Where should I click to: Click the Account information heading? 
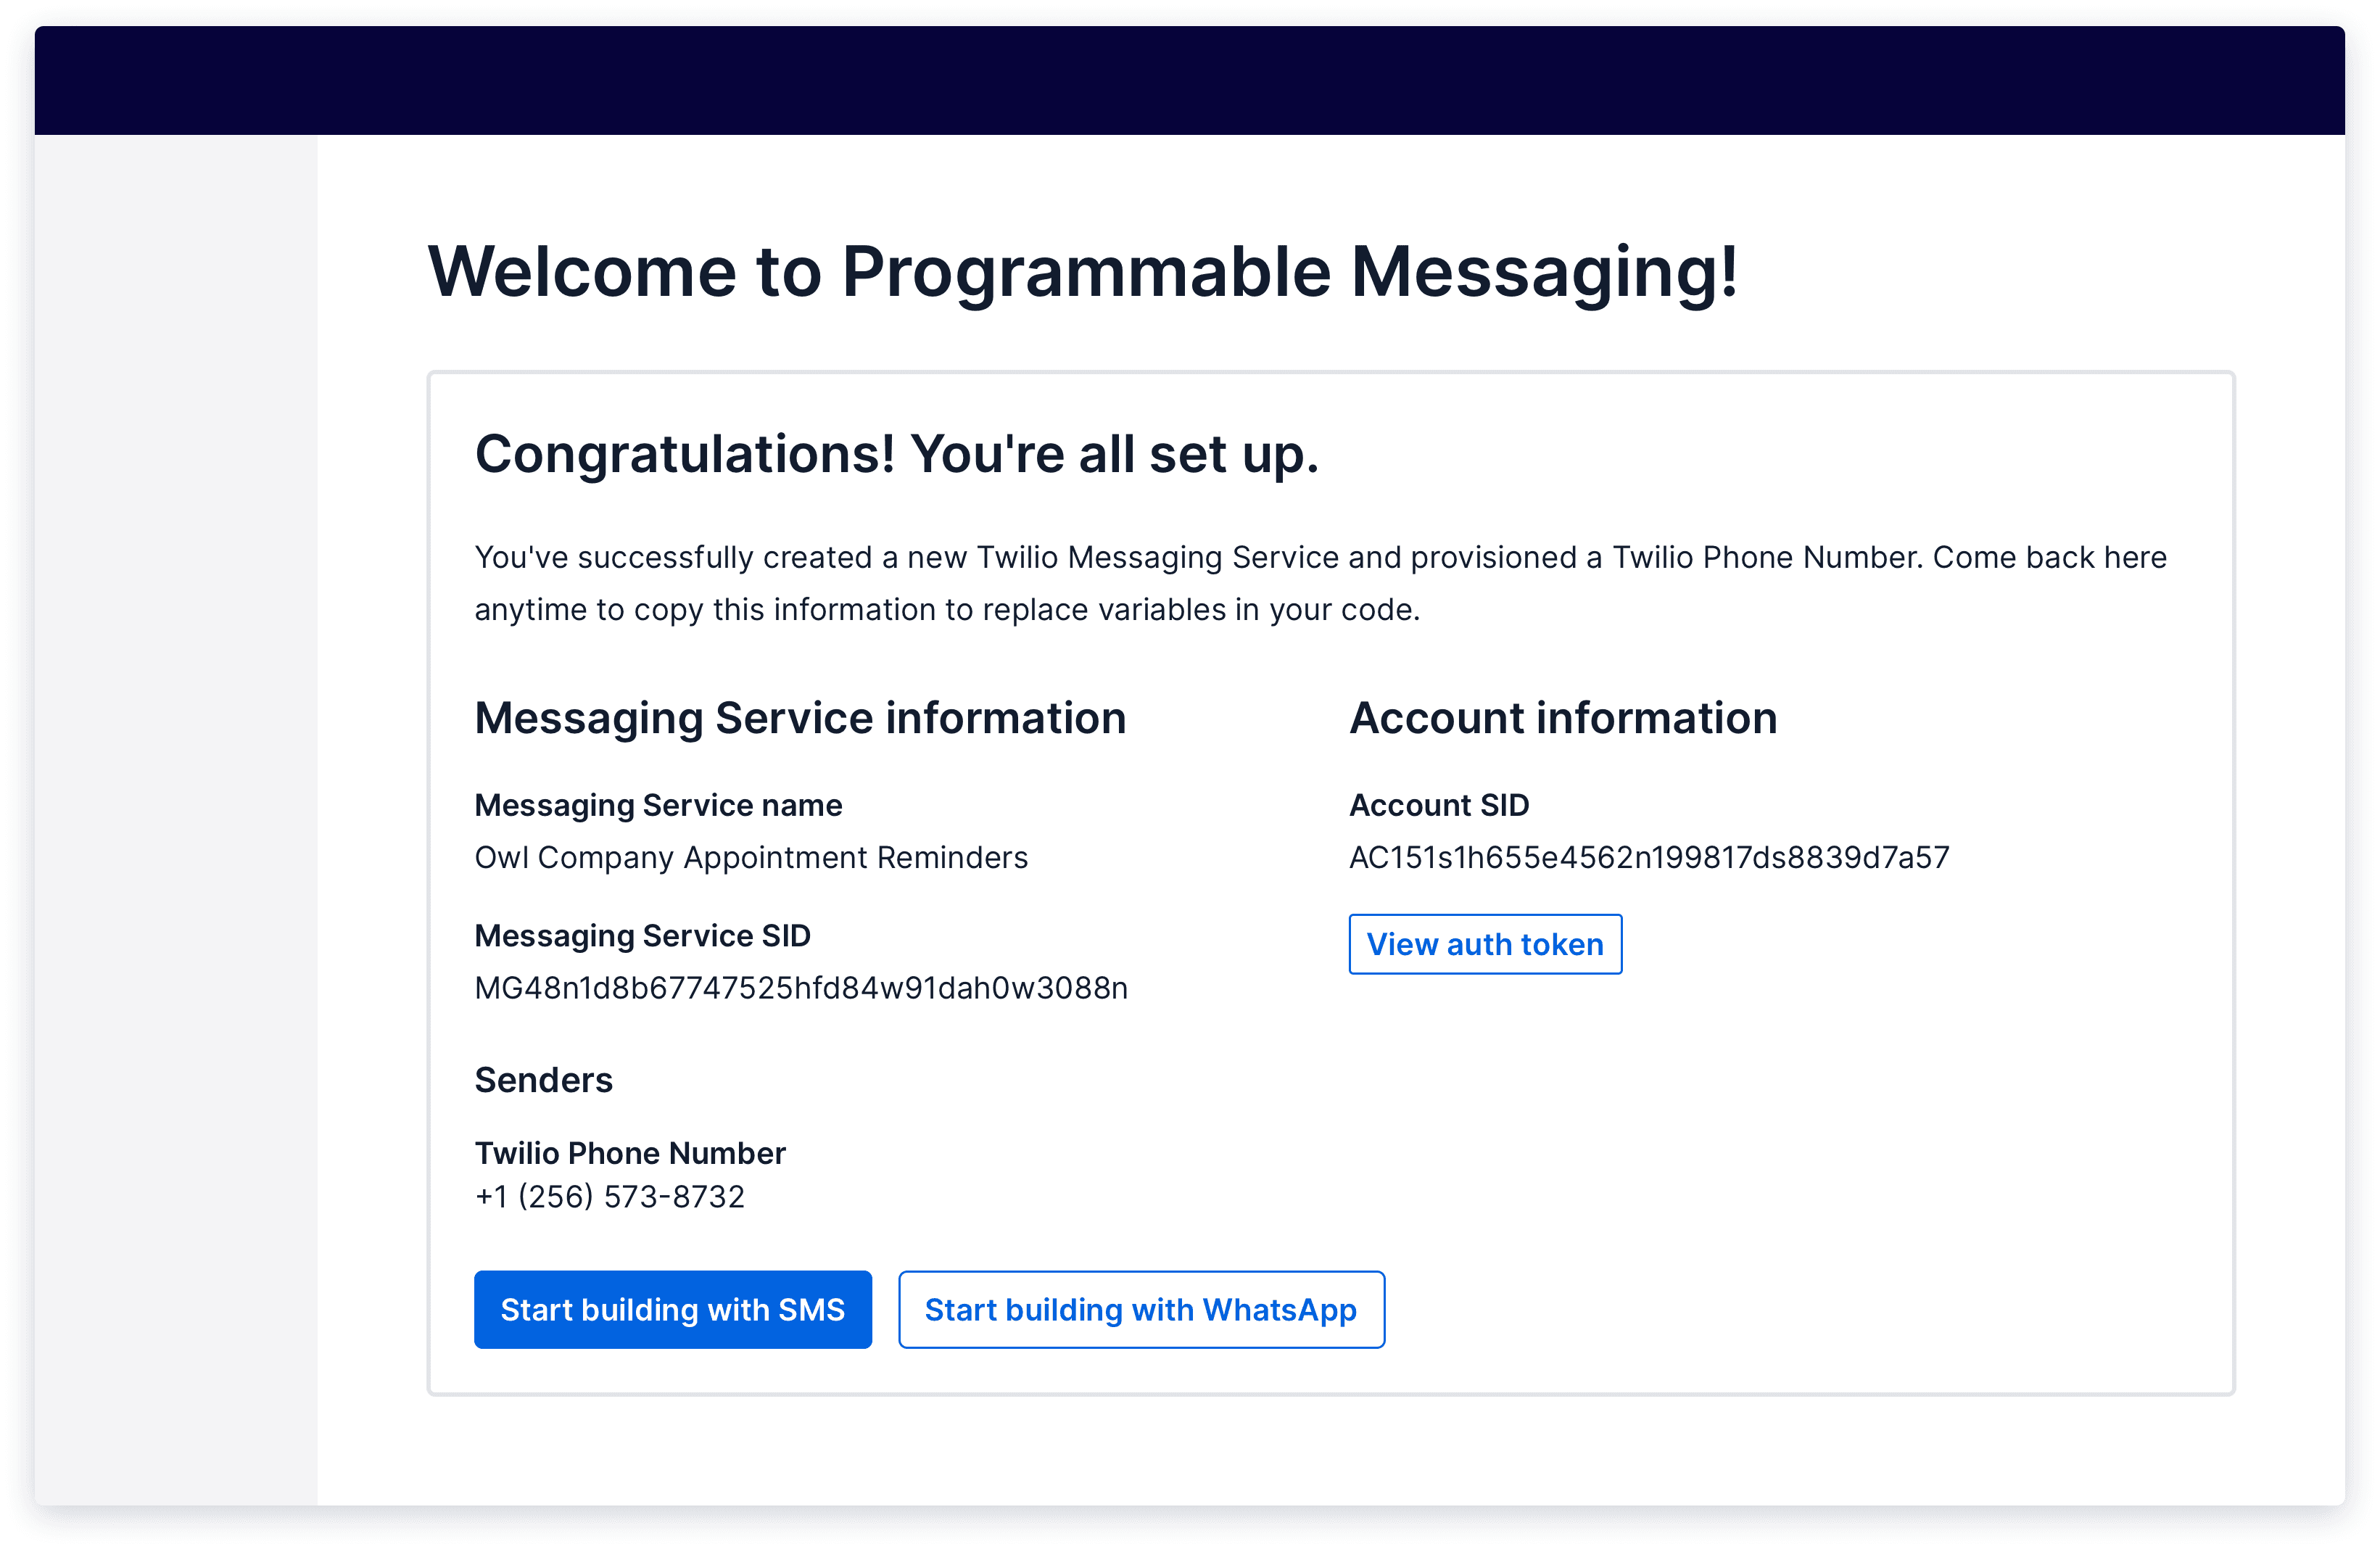pyautogui.click(x=1563, y=717)
